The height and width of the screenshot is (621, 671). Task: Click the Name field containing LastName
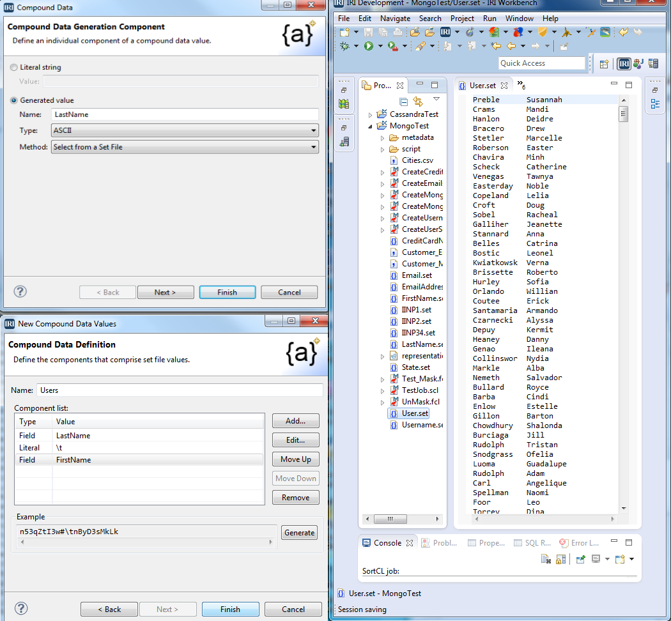185,114
